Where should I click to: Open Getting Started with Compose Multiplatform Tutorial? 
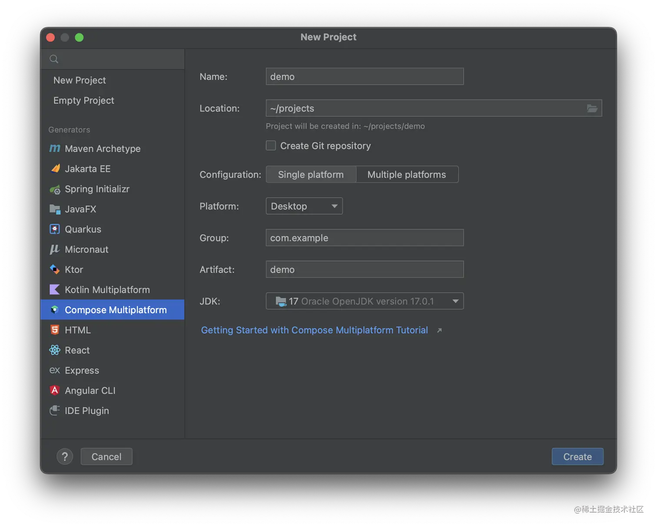tap(314, 330)
